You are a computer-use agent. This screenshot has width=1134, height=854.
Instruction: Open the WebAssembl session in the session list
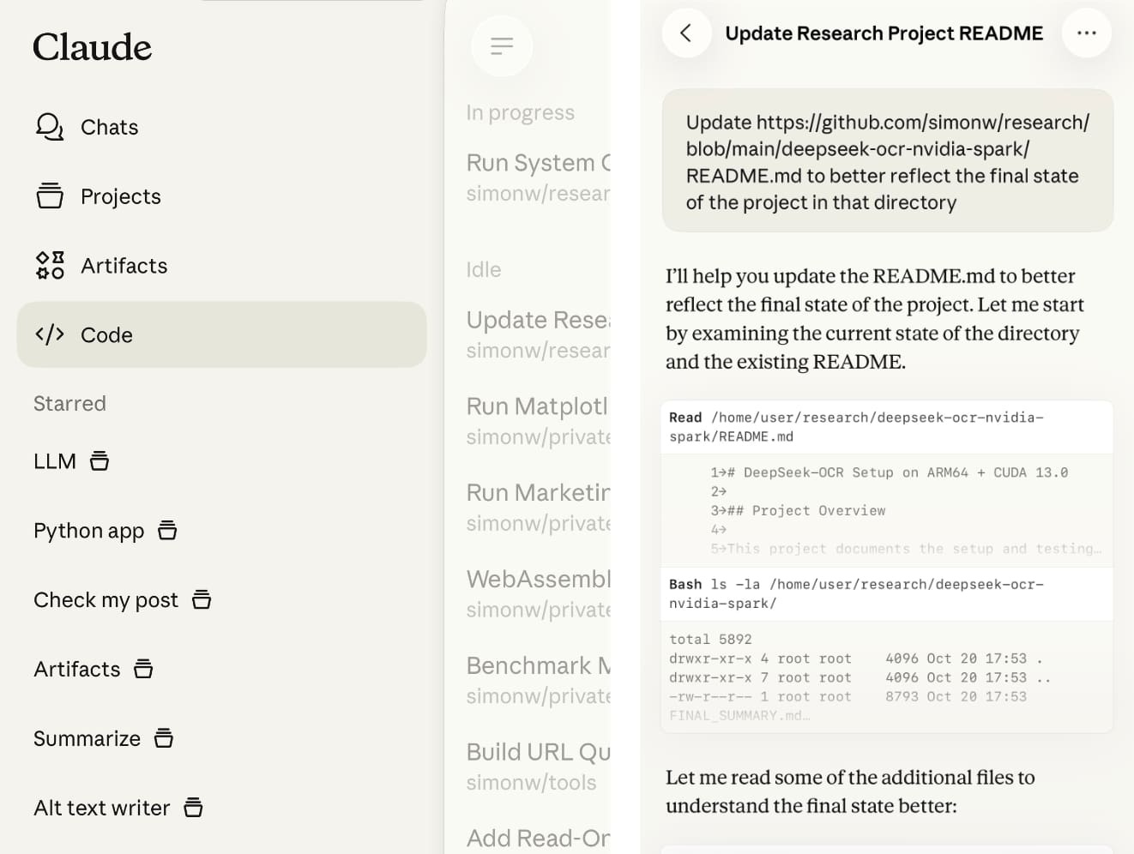click(x=538, y=580)
